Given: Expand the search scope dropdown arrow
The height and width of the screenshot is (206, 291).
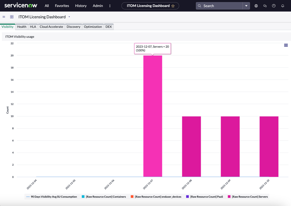Looking at the screenshot, I should tap(246, 6).
